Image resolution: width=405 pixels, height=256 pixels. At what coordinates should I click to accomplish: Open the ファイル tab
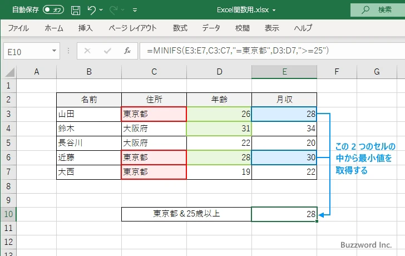tap(18, 28)
